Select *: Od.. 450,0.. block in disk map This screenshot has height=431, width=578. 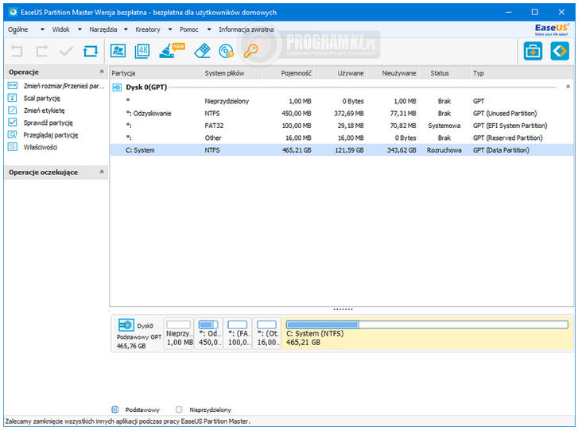point(208,333)
